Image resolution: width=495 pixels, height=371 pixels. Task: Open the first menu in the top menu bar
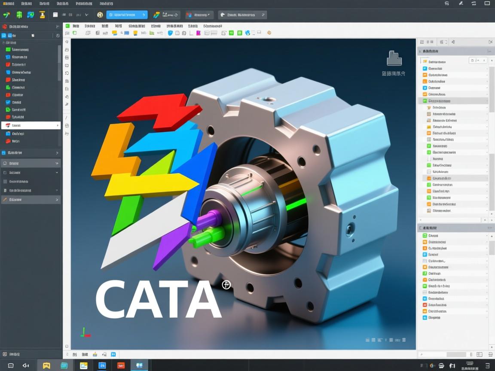tap(9, 3)
